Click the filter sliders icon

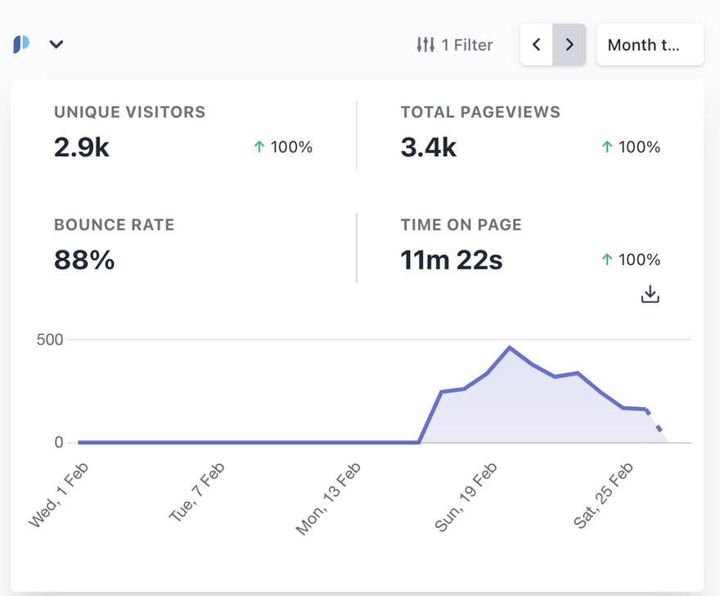(x=425, y=45)
